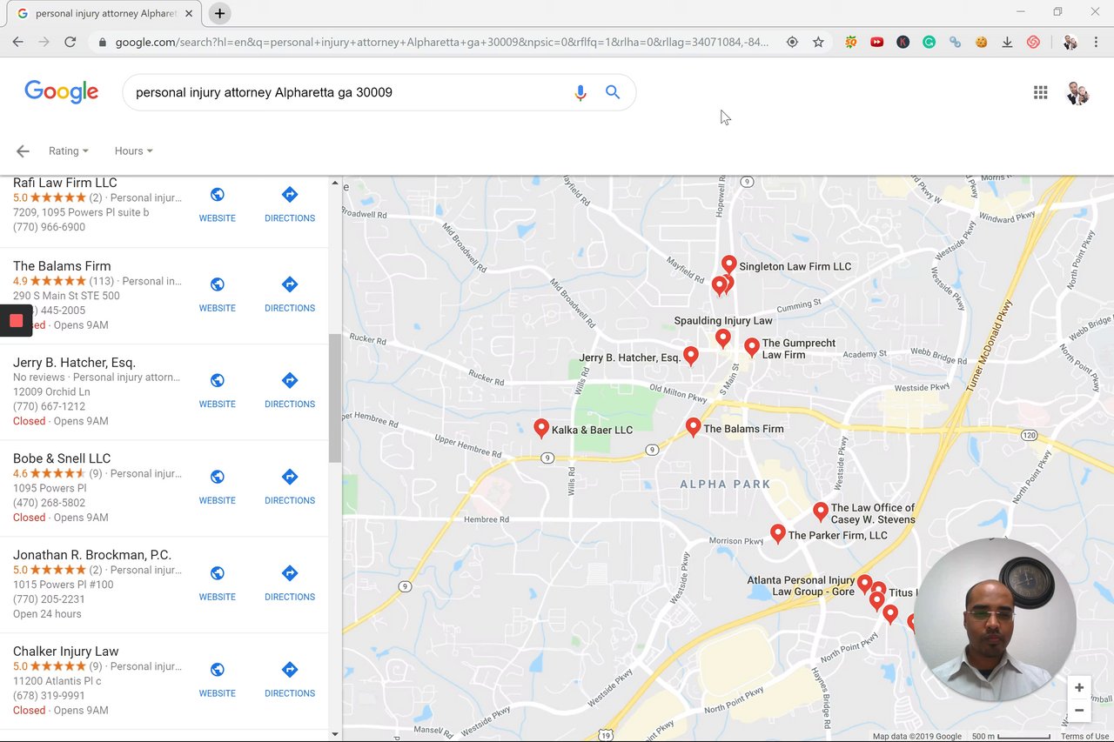Open Rafi Law Firm LLC listing title
1114x742 pixels.
(65, 183)
